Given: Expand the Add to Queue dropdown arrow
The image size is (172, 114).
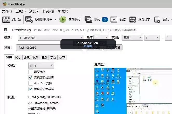Looking at the screenshot, I should (x=56, y=19).
